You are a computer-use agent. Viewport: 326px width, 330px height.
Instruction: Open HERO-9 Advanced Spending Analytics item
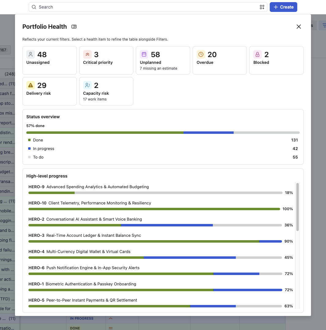[x=89, y=187]
